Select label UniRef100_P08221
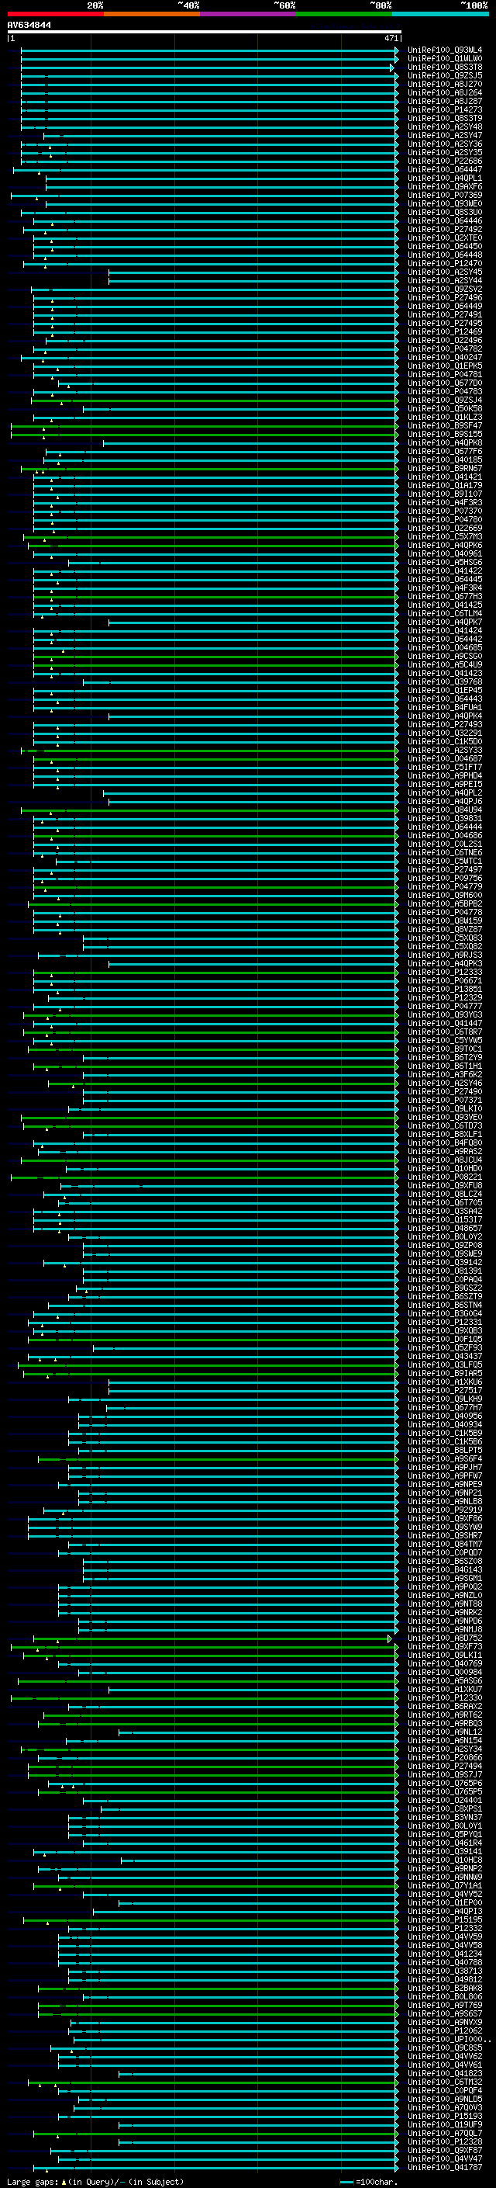The image size is (496, 2188). coord(444,1177)
